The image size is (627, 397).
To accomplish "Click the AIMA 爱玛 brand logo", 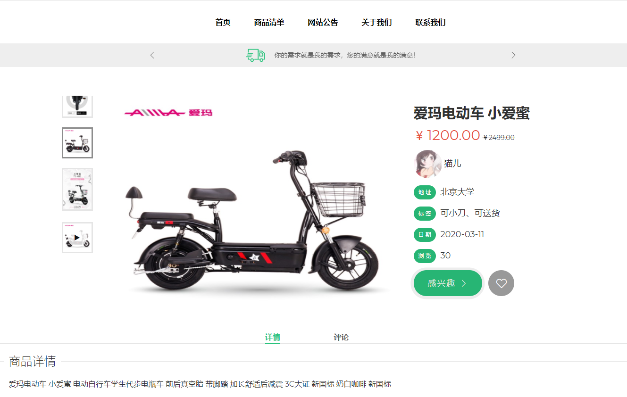I will pos(168,113).
